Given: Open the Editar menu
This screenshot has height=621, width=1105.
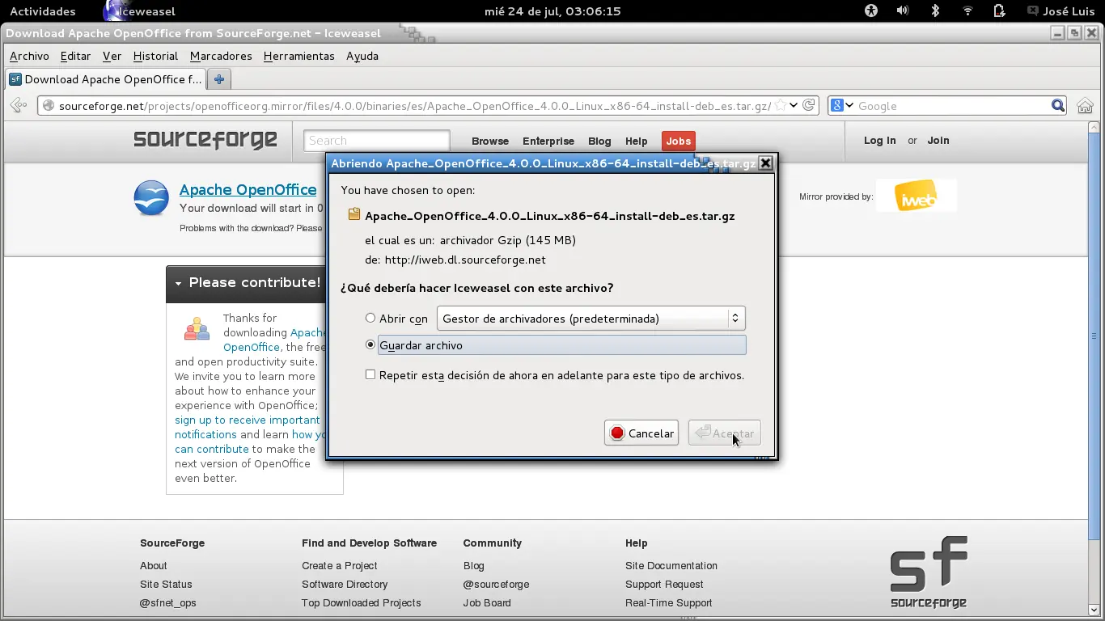Looking at the screenshot, I should tap(75, 56).
